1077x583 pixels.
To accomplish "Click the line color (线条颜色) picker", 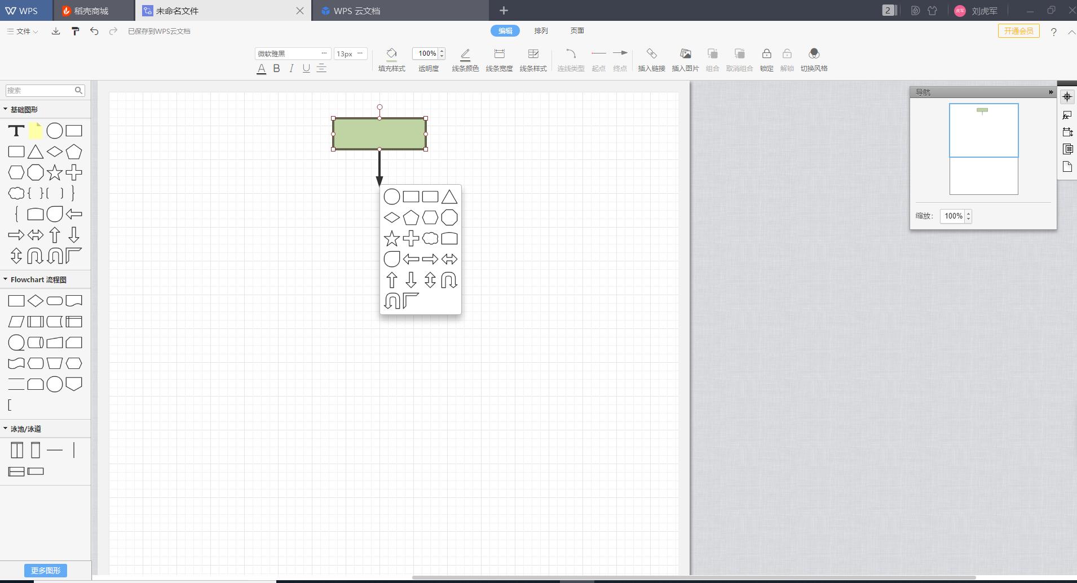I will (x=465, y=55).
